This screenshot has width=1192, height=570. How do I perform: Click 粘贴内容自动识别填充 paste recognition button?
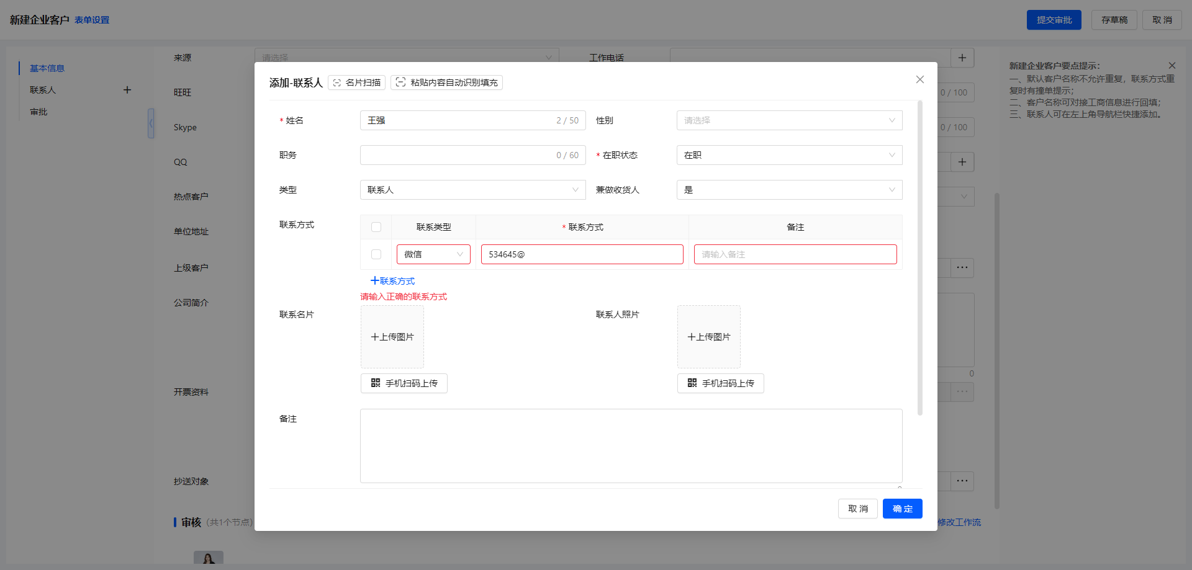pyautogui.click(x=446, y=82)
